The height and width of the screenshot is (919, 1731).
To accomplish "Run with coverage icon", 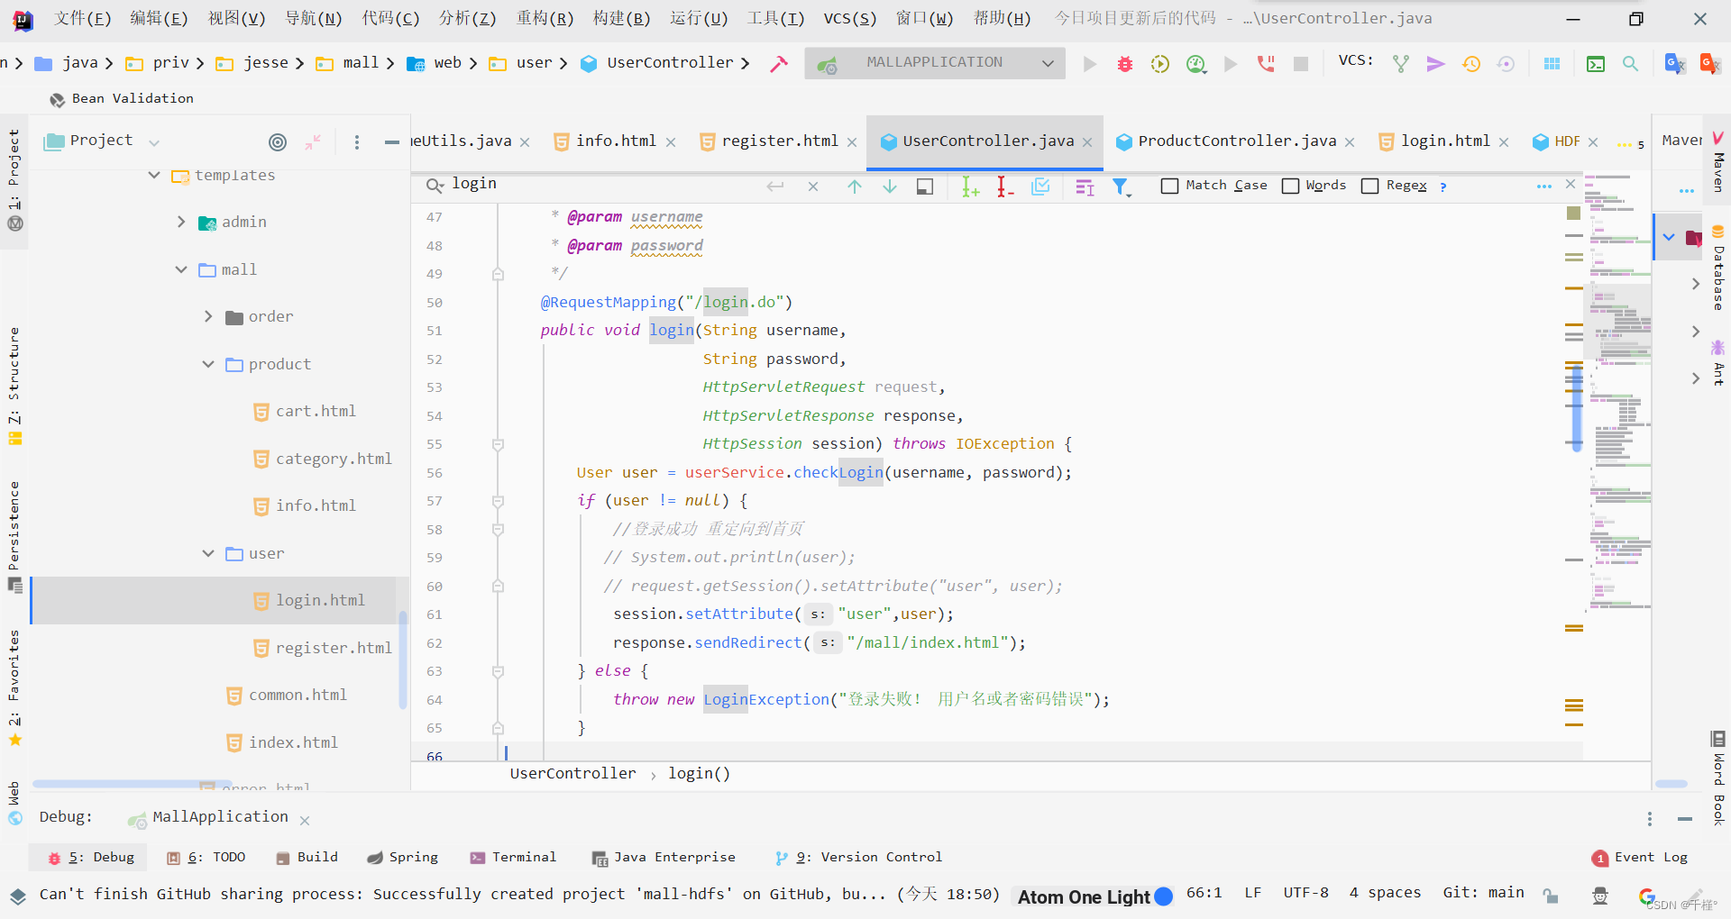I will coord(1160,64).
